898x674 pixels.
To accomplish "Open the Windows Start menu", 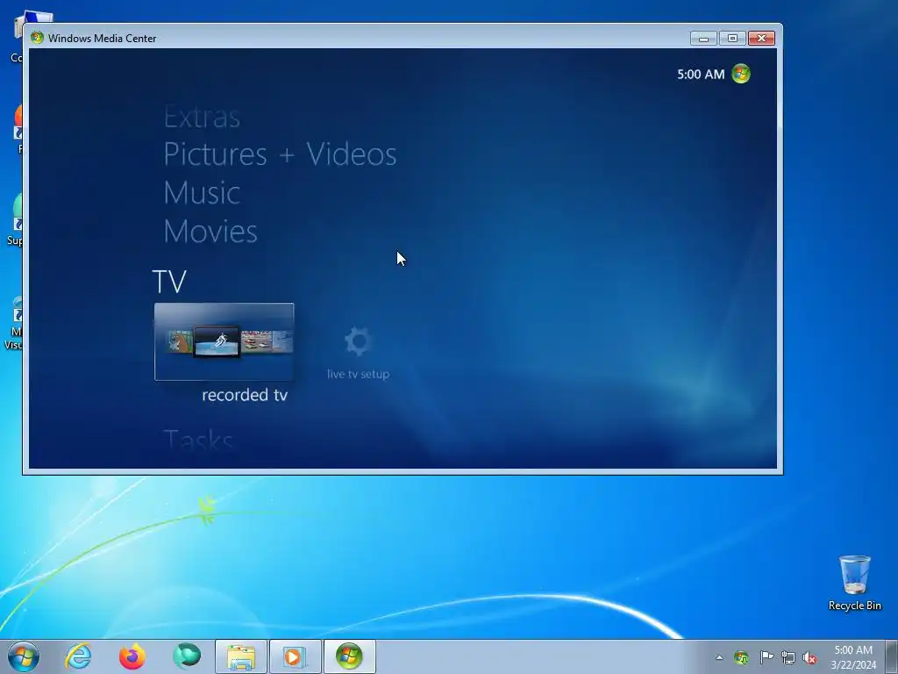I will tap(24, 656).
